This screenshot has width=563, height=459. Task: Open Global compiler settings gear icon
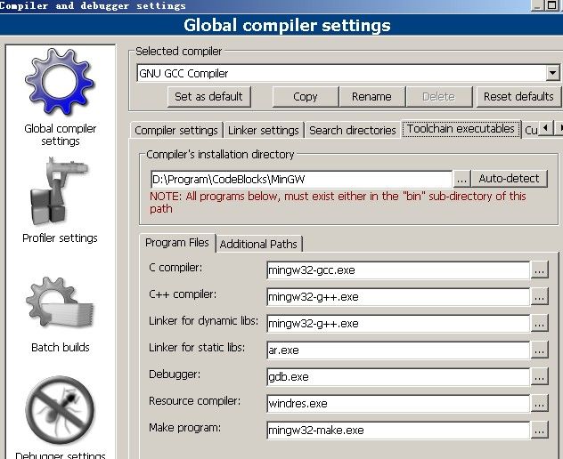[60, 82]
